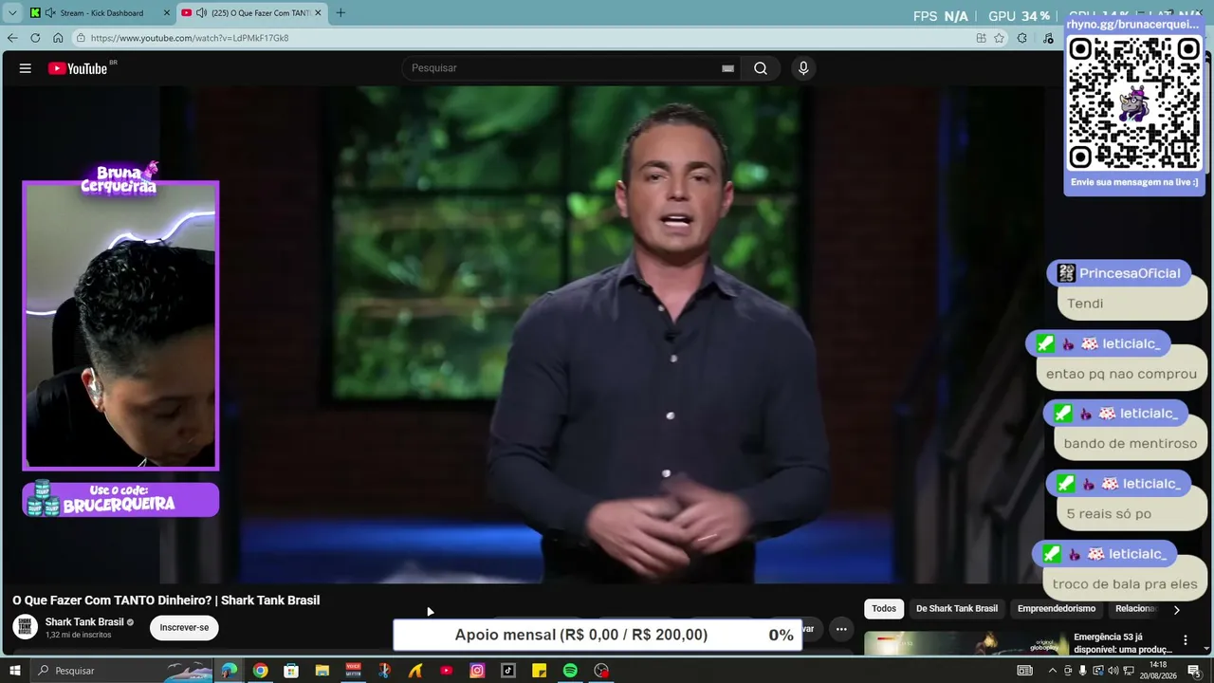Open the volume control in system tray
Image resolution: width=1214 pixels, height=683 pixels.
[x=1113, y=671]
